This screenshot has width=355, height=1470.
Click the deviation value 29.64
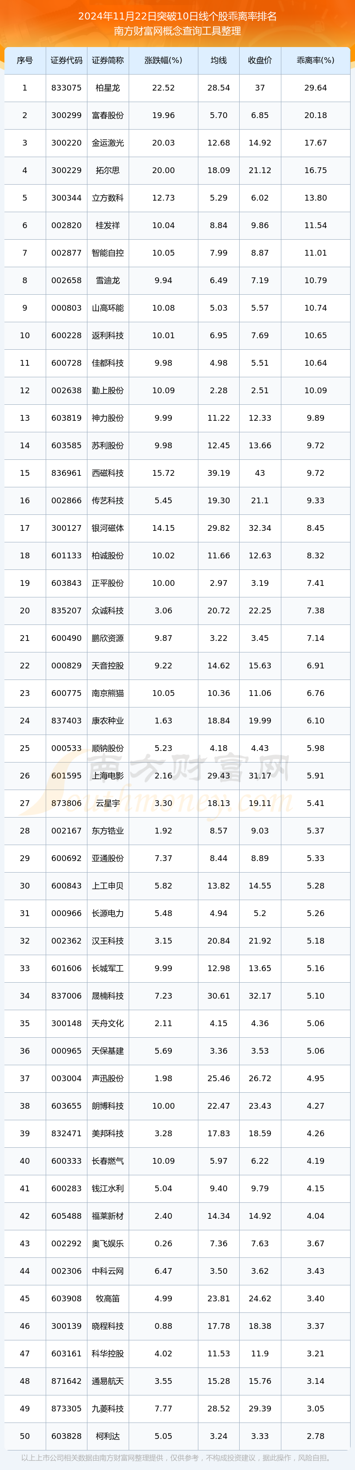click(x=316, y=88)
